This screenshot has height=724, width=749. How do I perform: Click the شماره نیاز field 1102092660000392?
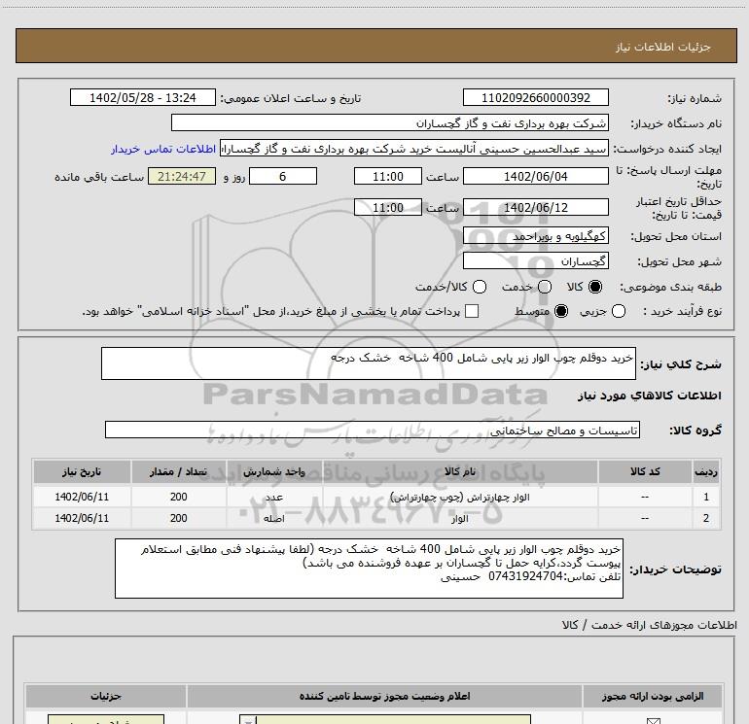(x=535, y=97)
